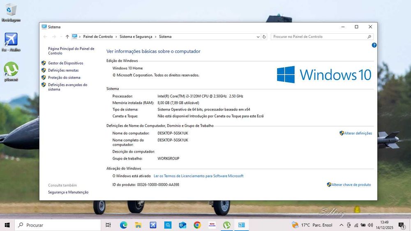This screenshot has width=411, height=231.
Task: Click the computer icon in address bar
Action: pos(75,37)
